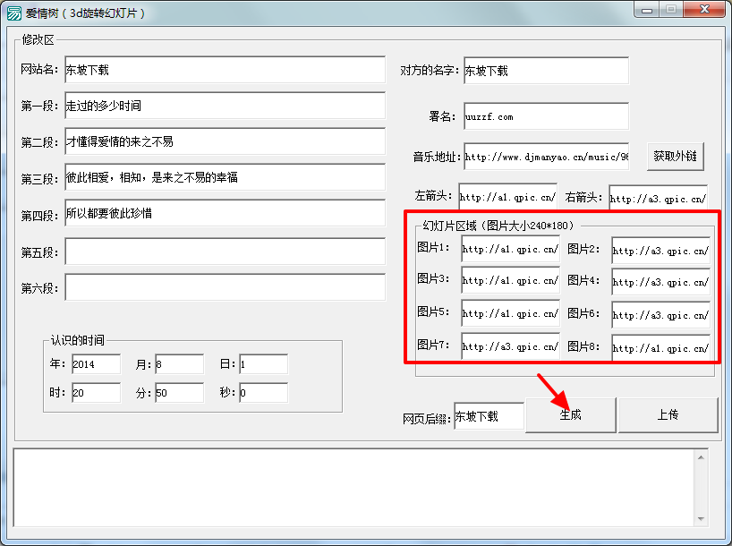This screenshot has width=732, height=546.
Task: Click the 月 field showing 8
Action: 179,364
